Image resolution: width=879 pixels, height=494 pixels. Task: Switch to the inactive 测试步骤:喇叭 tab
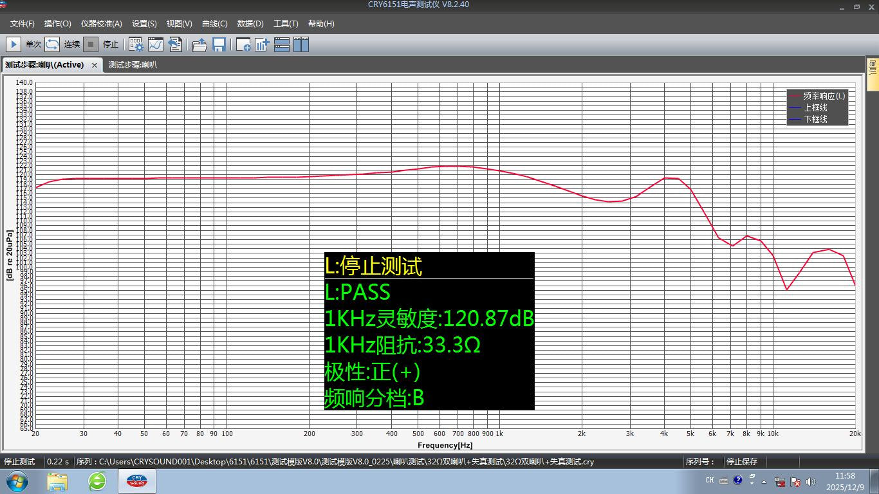133,65
